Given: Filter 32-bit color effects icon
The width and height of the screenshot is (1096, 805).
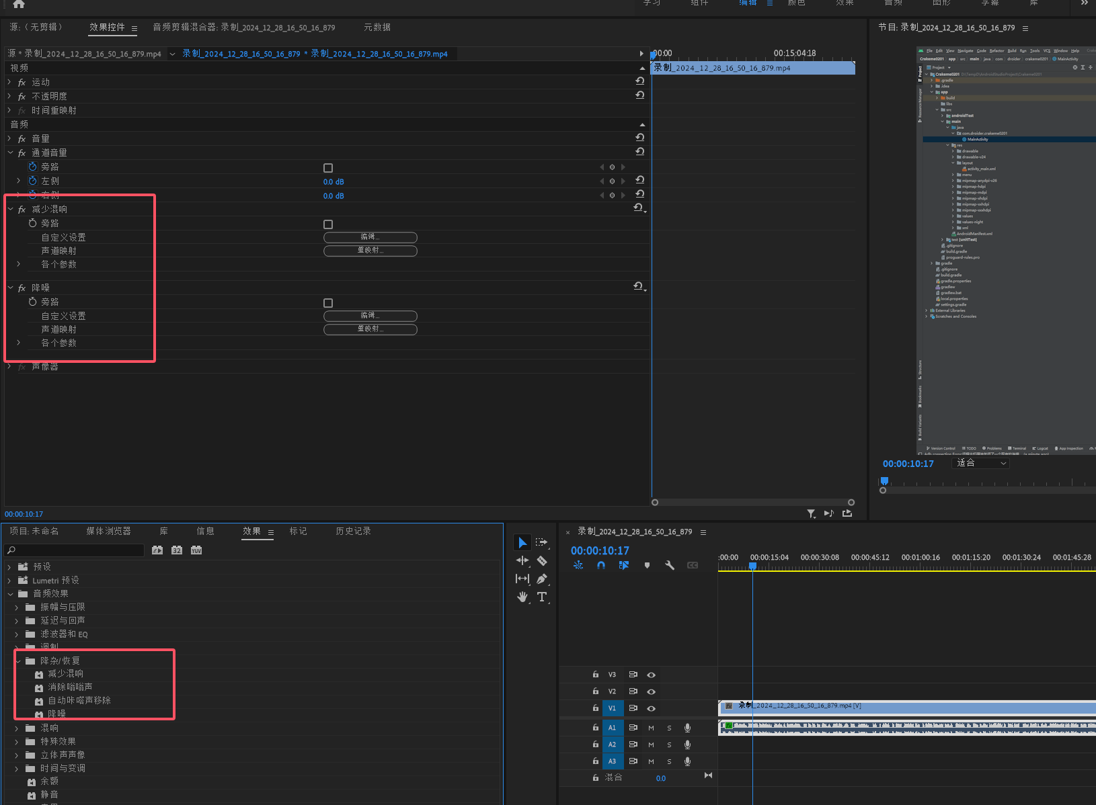Looking at the screenshot, I should tap(177, 550).
